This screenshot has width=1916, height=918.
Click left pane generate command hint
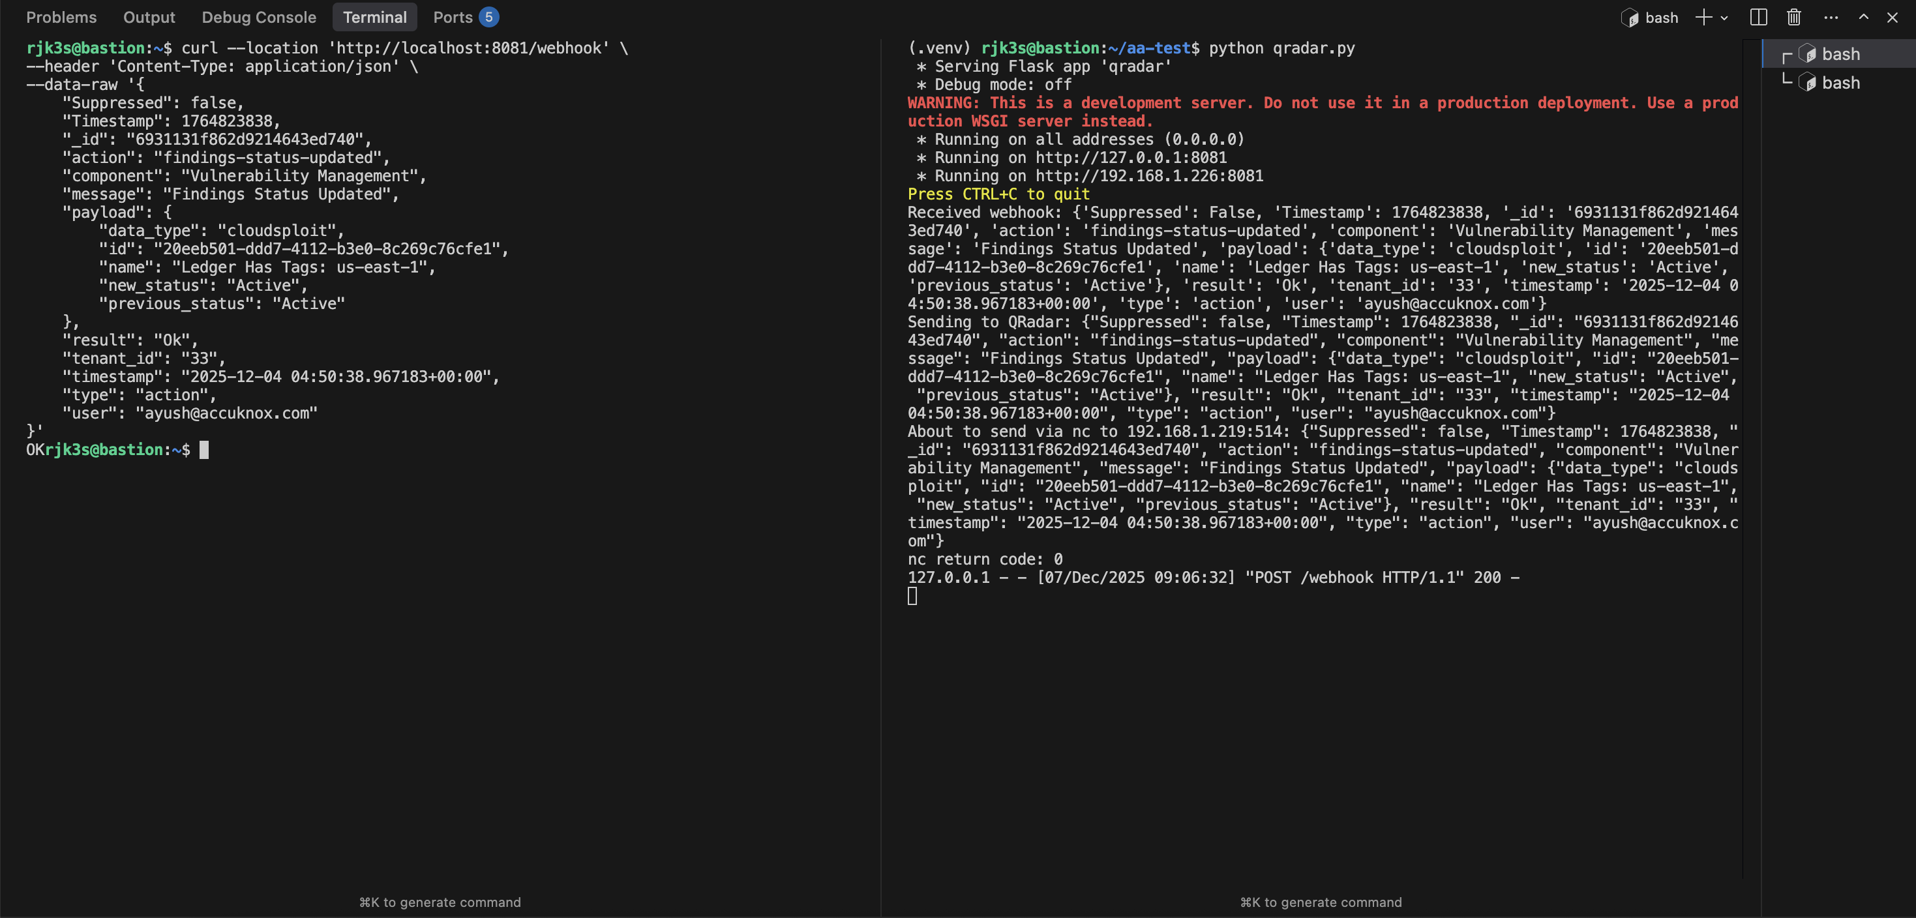click(x=440, y=902)
